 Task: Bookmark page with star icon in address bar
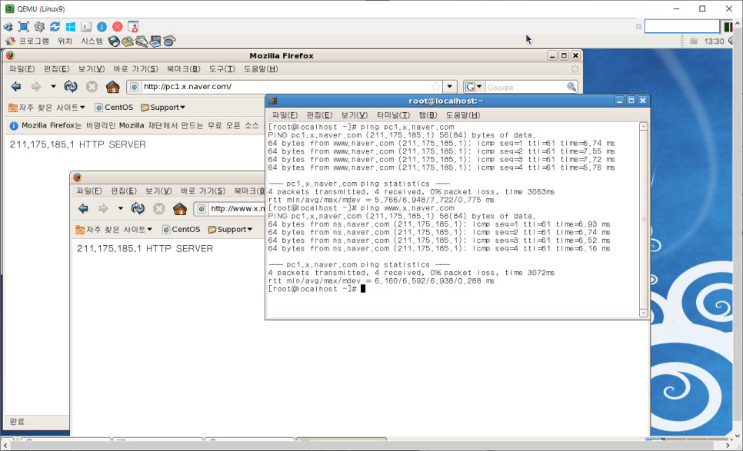[436, 87]
